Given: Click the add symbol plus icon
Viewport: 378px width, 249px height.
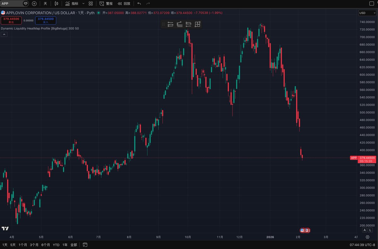Looking at the screenshot, I should tap(34, 4).
